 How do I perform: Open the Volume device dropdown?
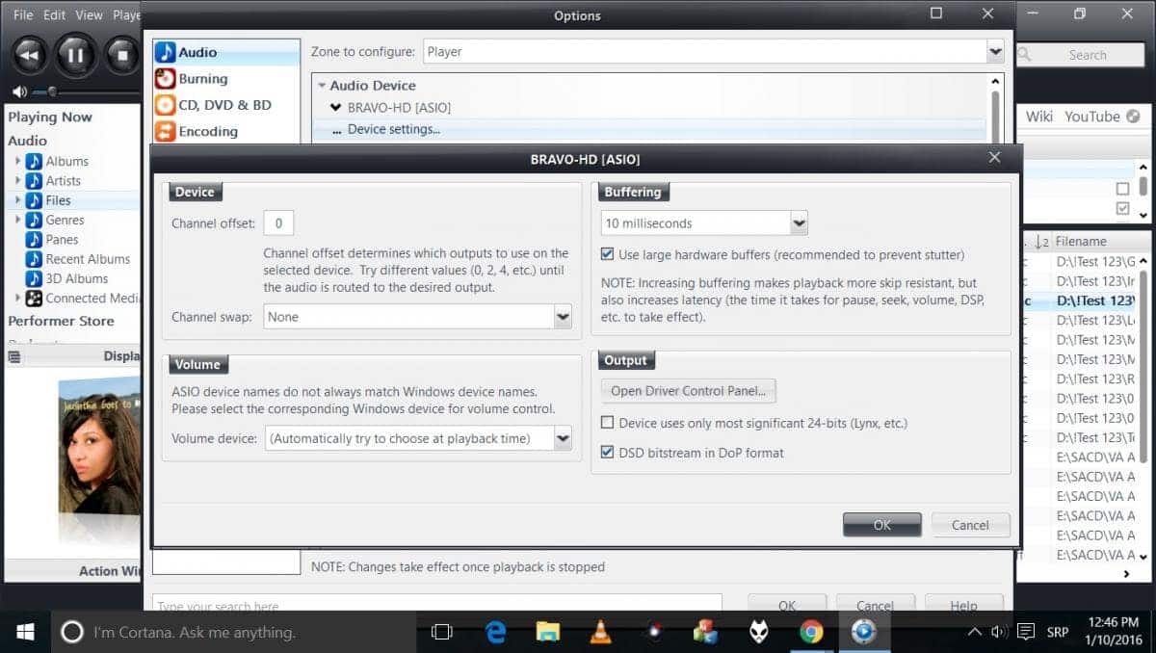click(x=563, y=438)
